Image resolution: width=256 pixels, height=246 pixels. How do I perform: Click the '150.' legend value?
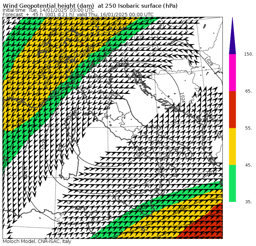coord(249,54)
